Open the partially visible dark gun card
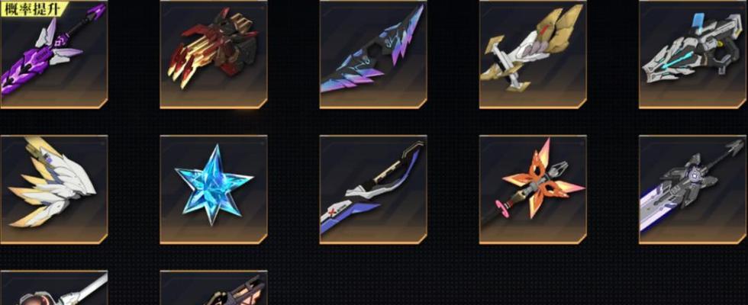 click(x=213, y=288)
